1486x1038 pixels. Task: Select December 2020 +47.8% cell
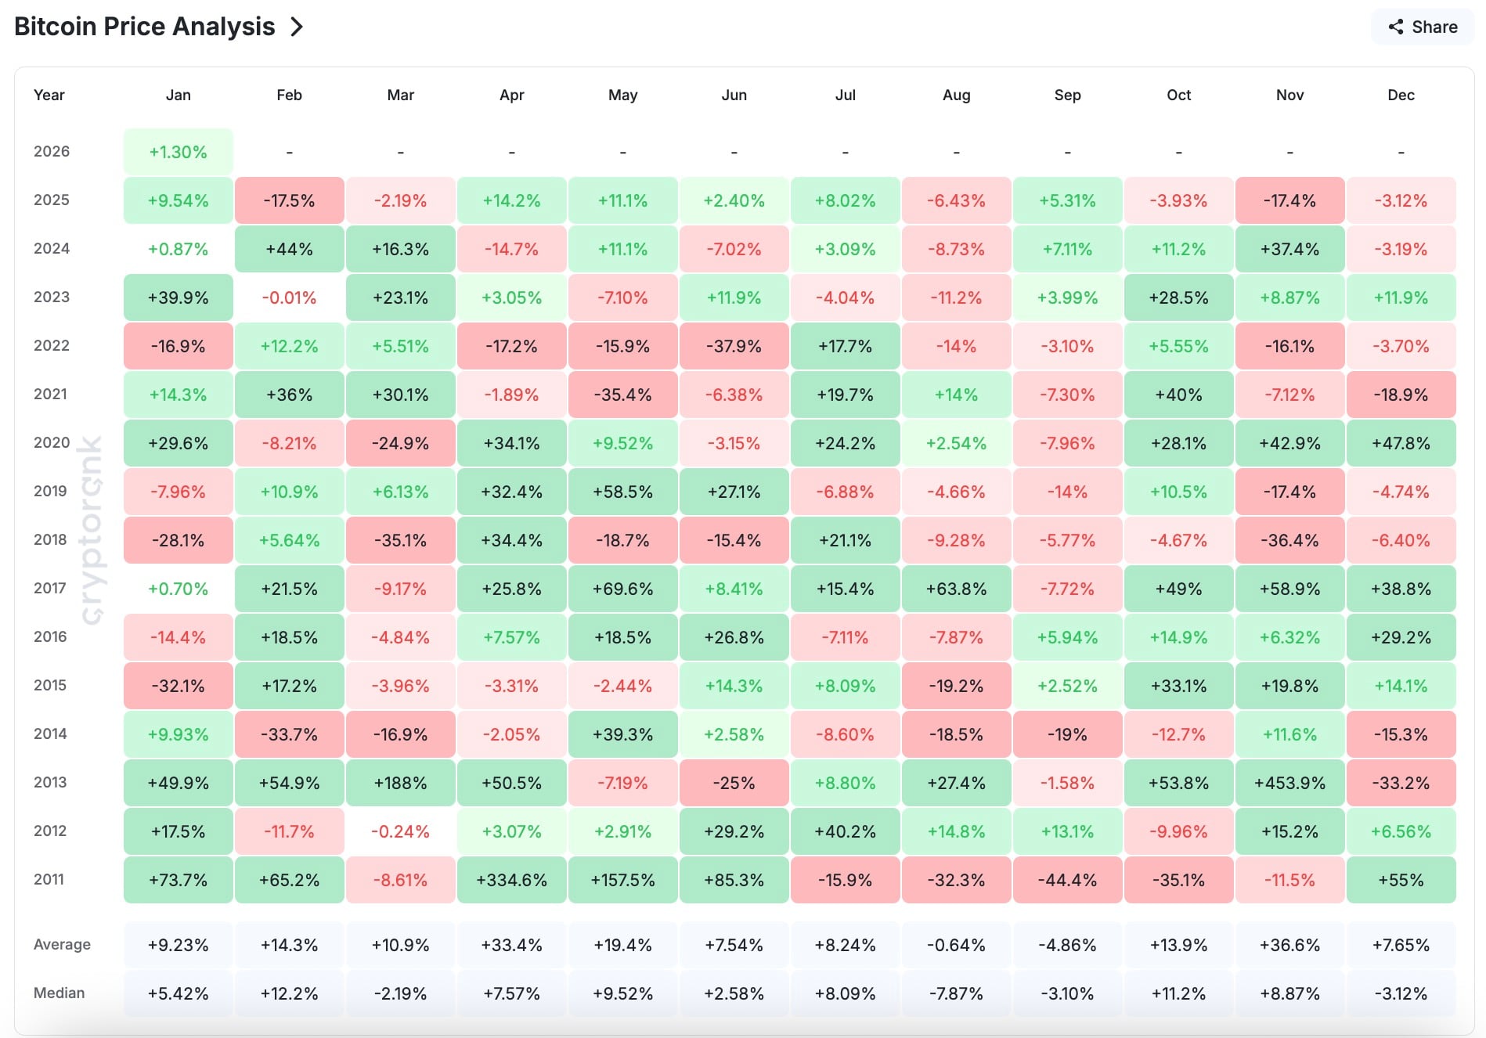click(1401, 443)
